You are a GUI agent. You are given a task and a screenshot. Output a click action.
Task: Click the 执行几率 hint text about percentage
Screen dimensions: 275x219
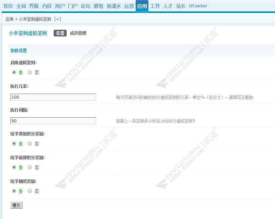click(x=185, y=97)
